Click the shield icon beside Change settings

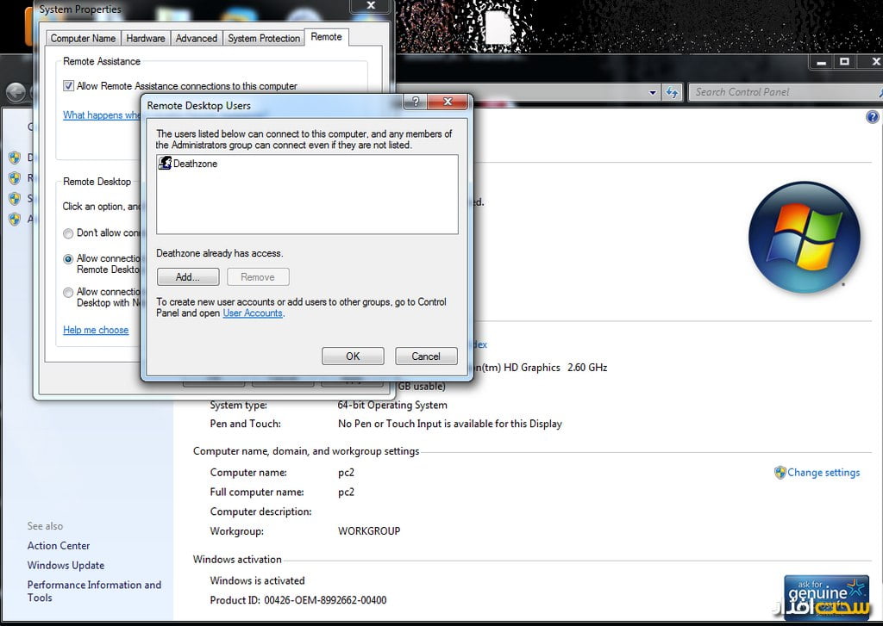click(780, 473)
